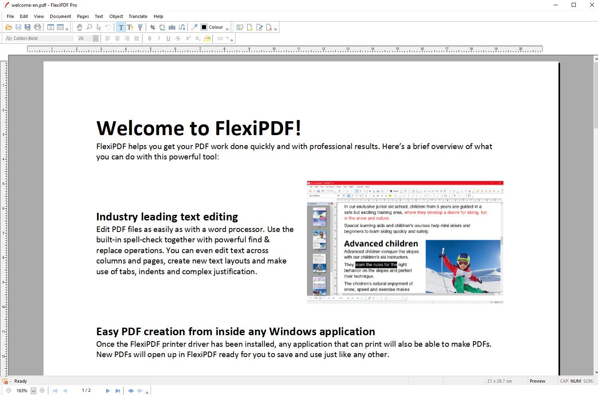Go to the next page
Screen dimensions: 598x395
[108, 391]
